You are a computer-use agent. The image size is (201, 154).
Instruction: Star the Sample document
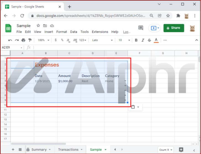(x=38, y=25)
